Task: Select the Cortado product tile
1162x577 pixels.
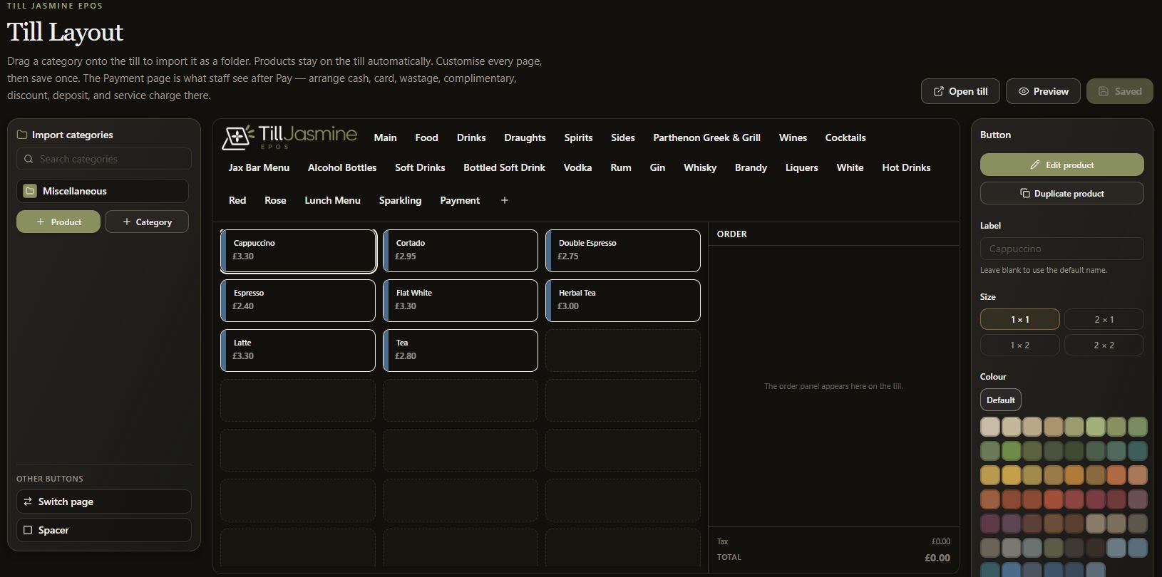Action: [x=461, y=251]
